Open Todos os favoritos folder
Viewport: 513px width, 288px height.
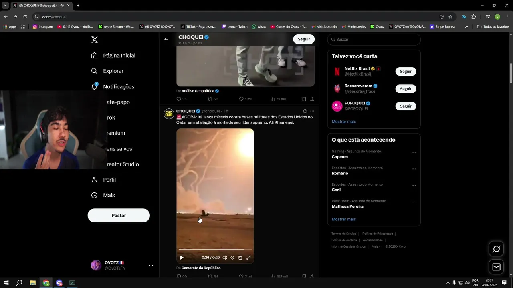point(493,26)
